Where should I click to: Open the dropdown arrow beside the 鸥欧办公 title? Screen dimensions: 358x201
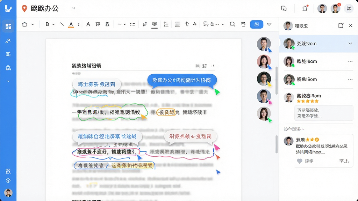73,8
